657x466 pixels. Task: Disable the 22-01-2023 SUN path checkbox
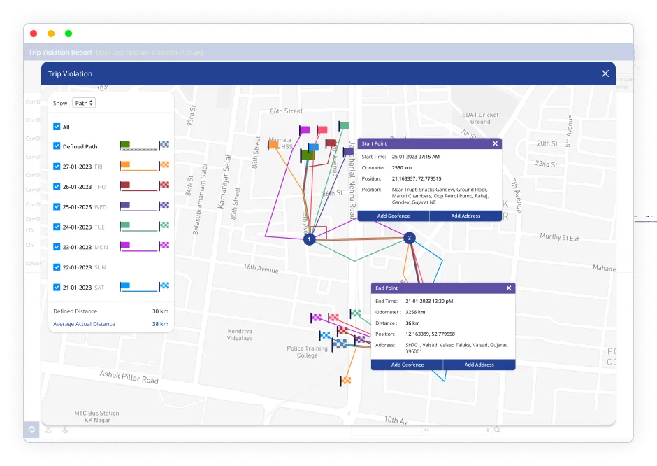(57, 267)
